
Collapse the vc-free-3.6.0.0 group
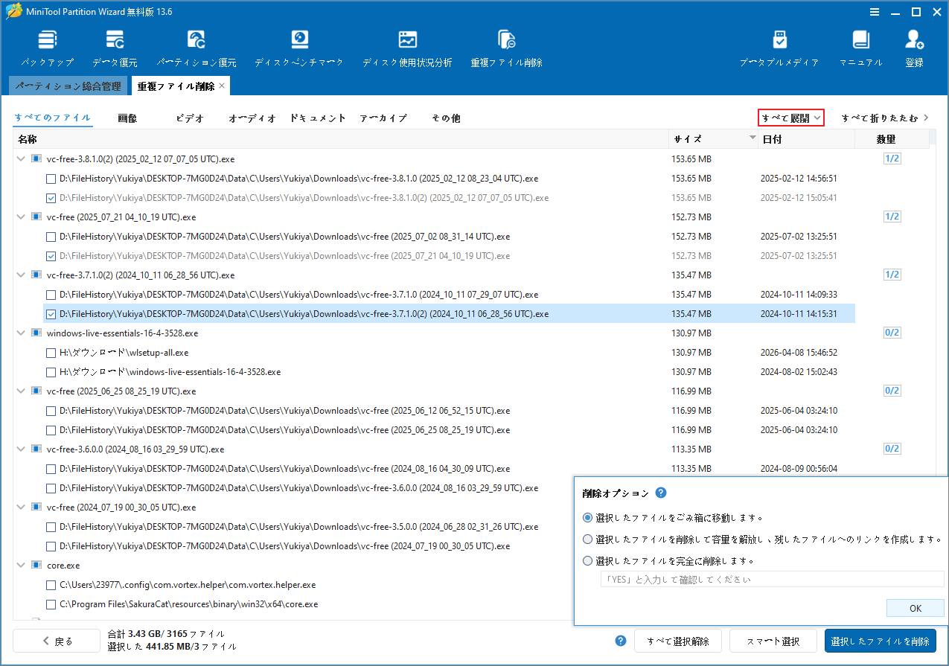21,449
